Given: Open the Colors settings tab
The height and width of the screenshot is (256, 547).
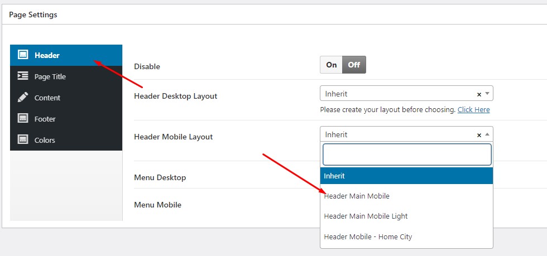Looking at the screenshot, I should 45,140.
